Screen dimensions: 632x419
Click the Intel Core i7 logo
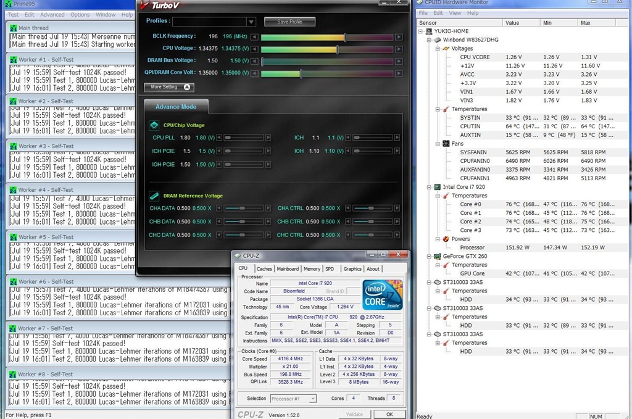(x=383, y=296)
